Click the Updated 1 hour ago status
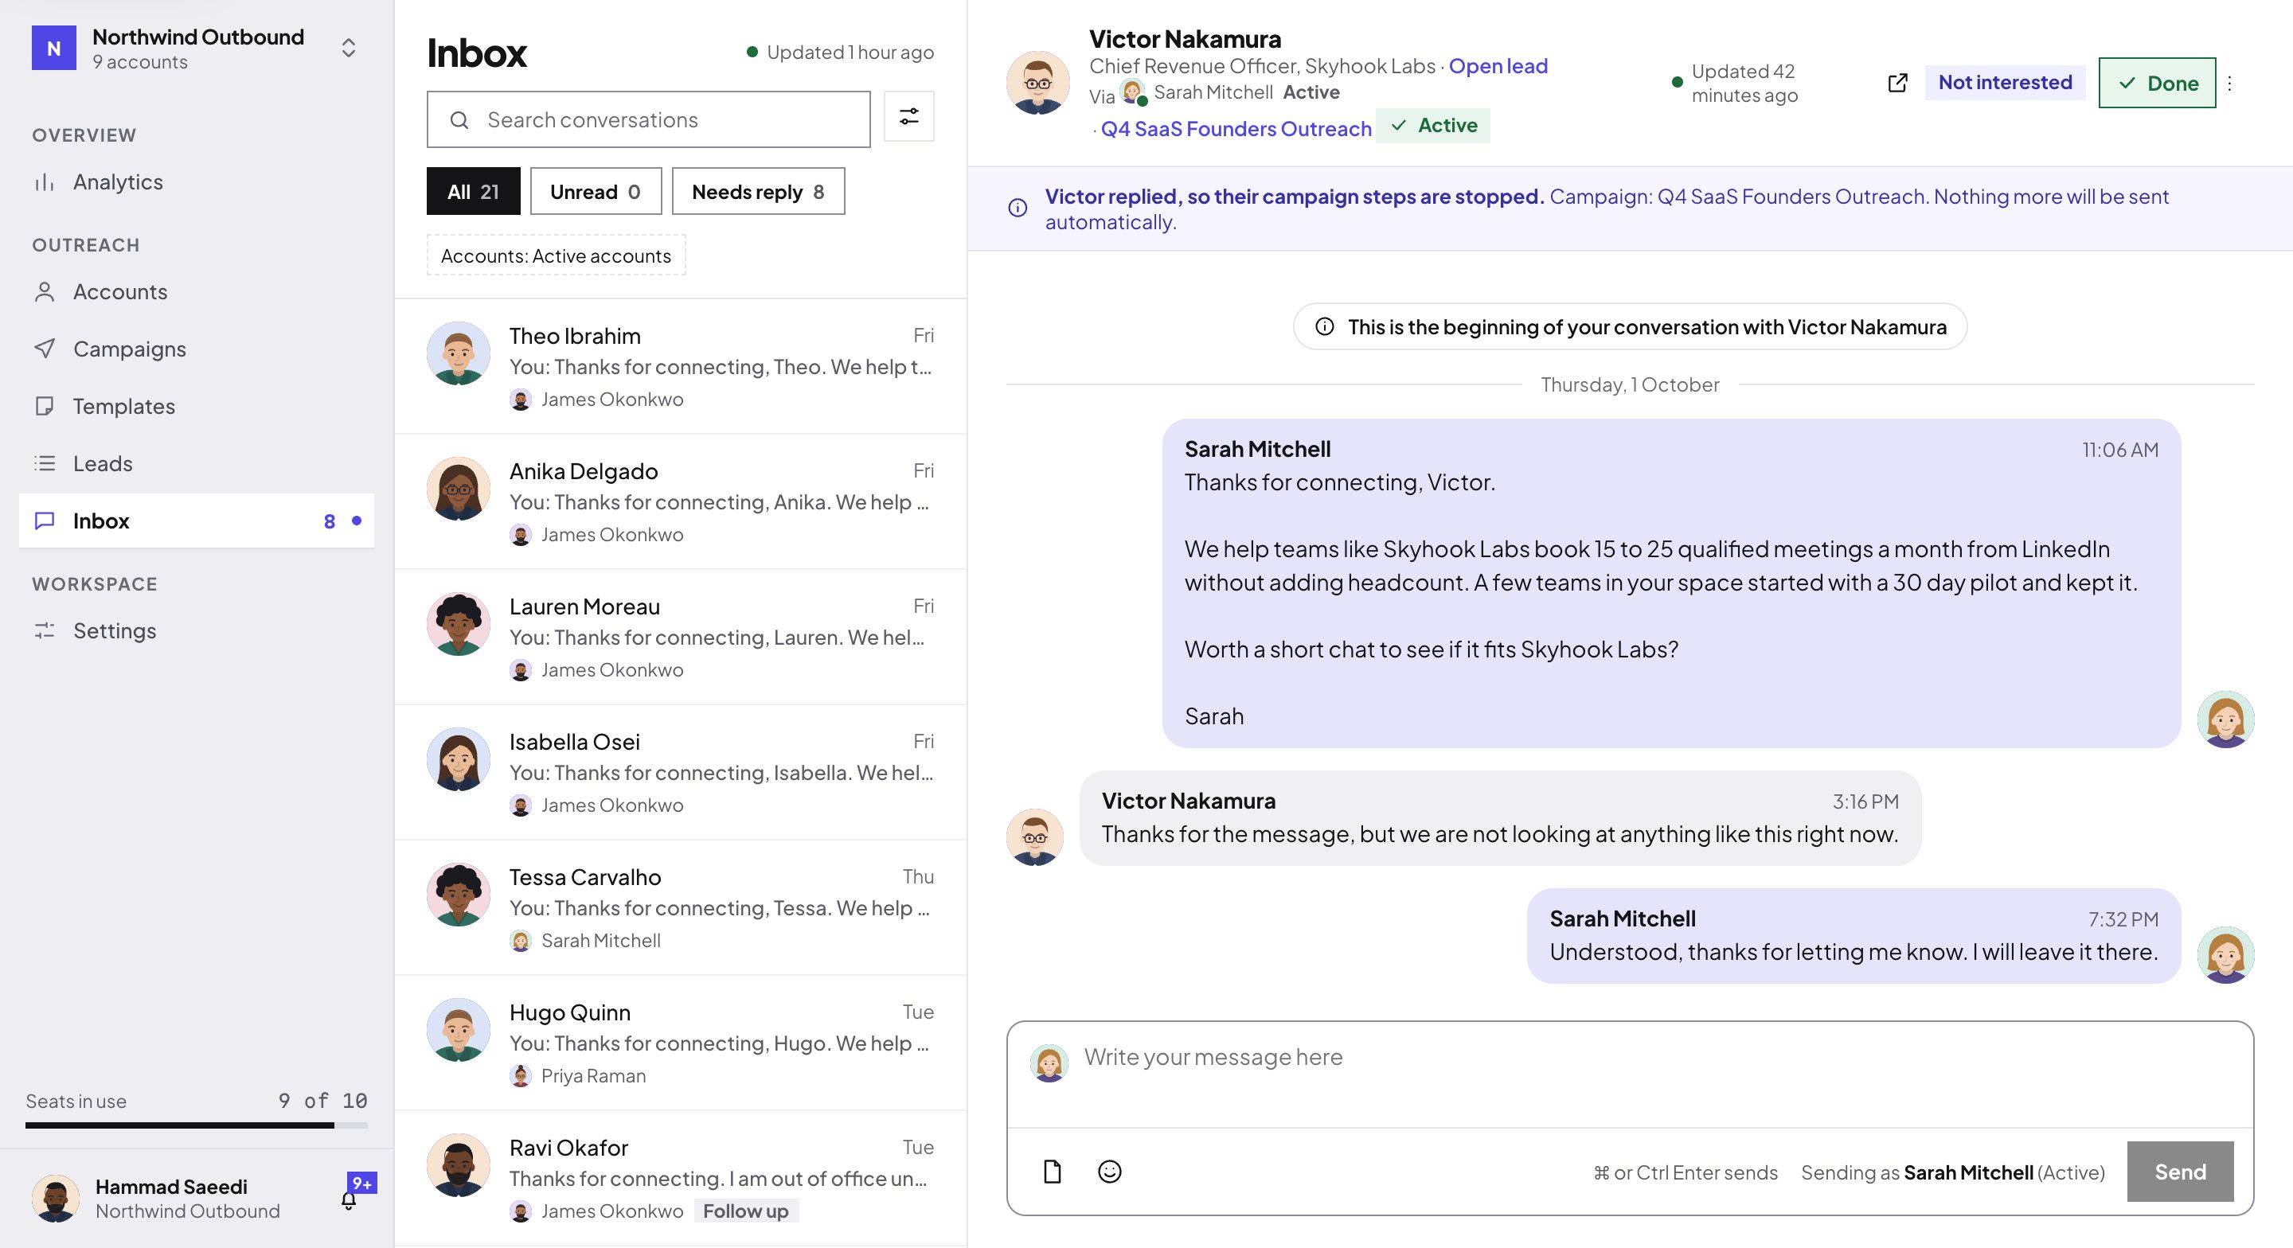2293x1248 pixels. pos(840,53)
